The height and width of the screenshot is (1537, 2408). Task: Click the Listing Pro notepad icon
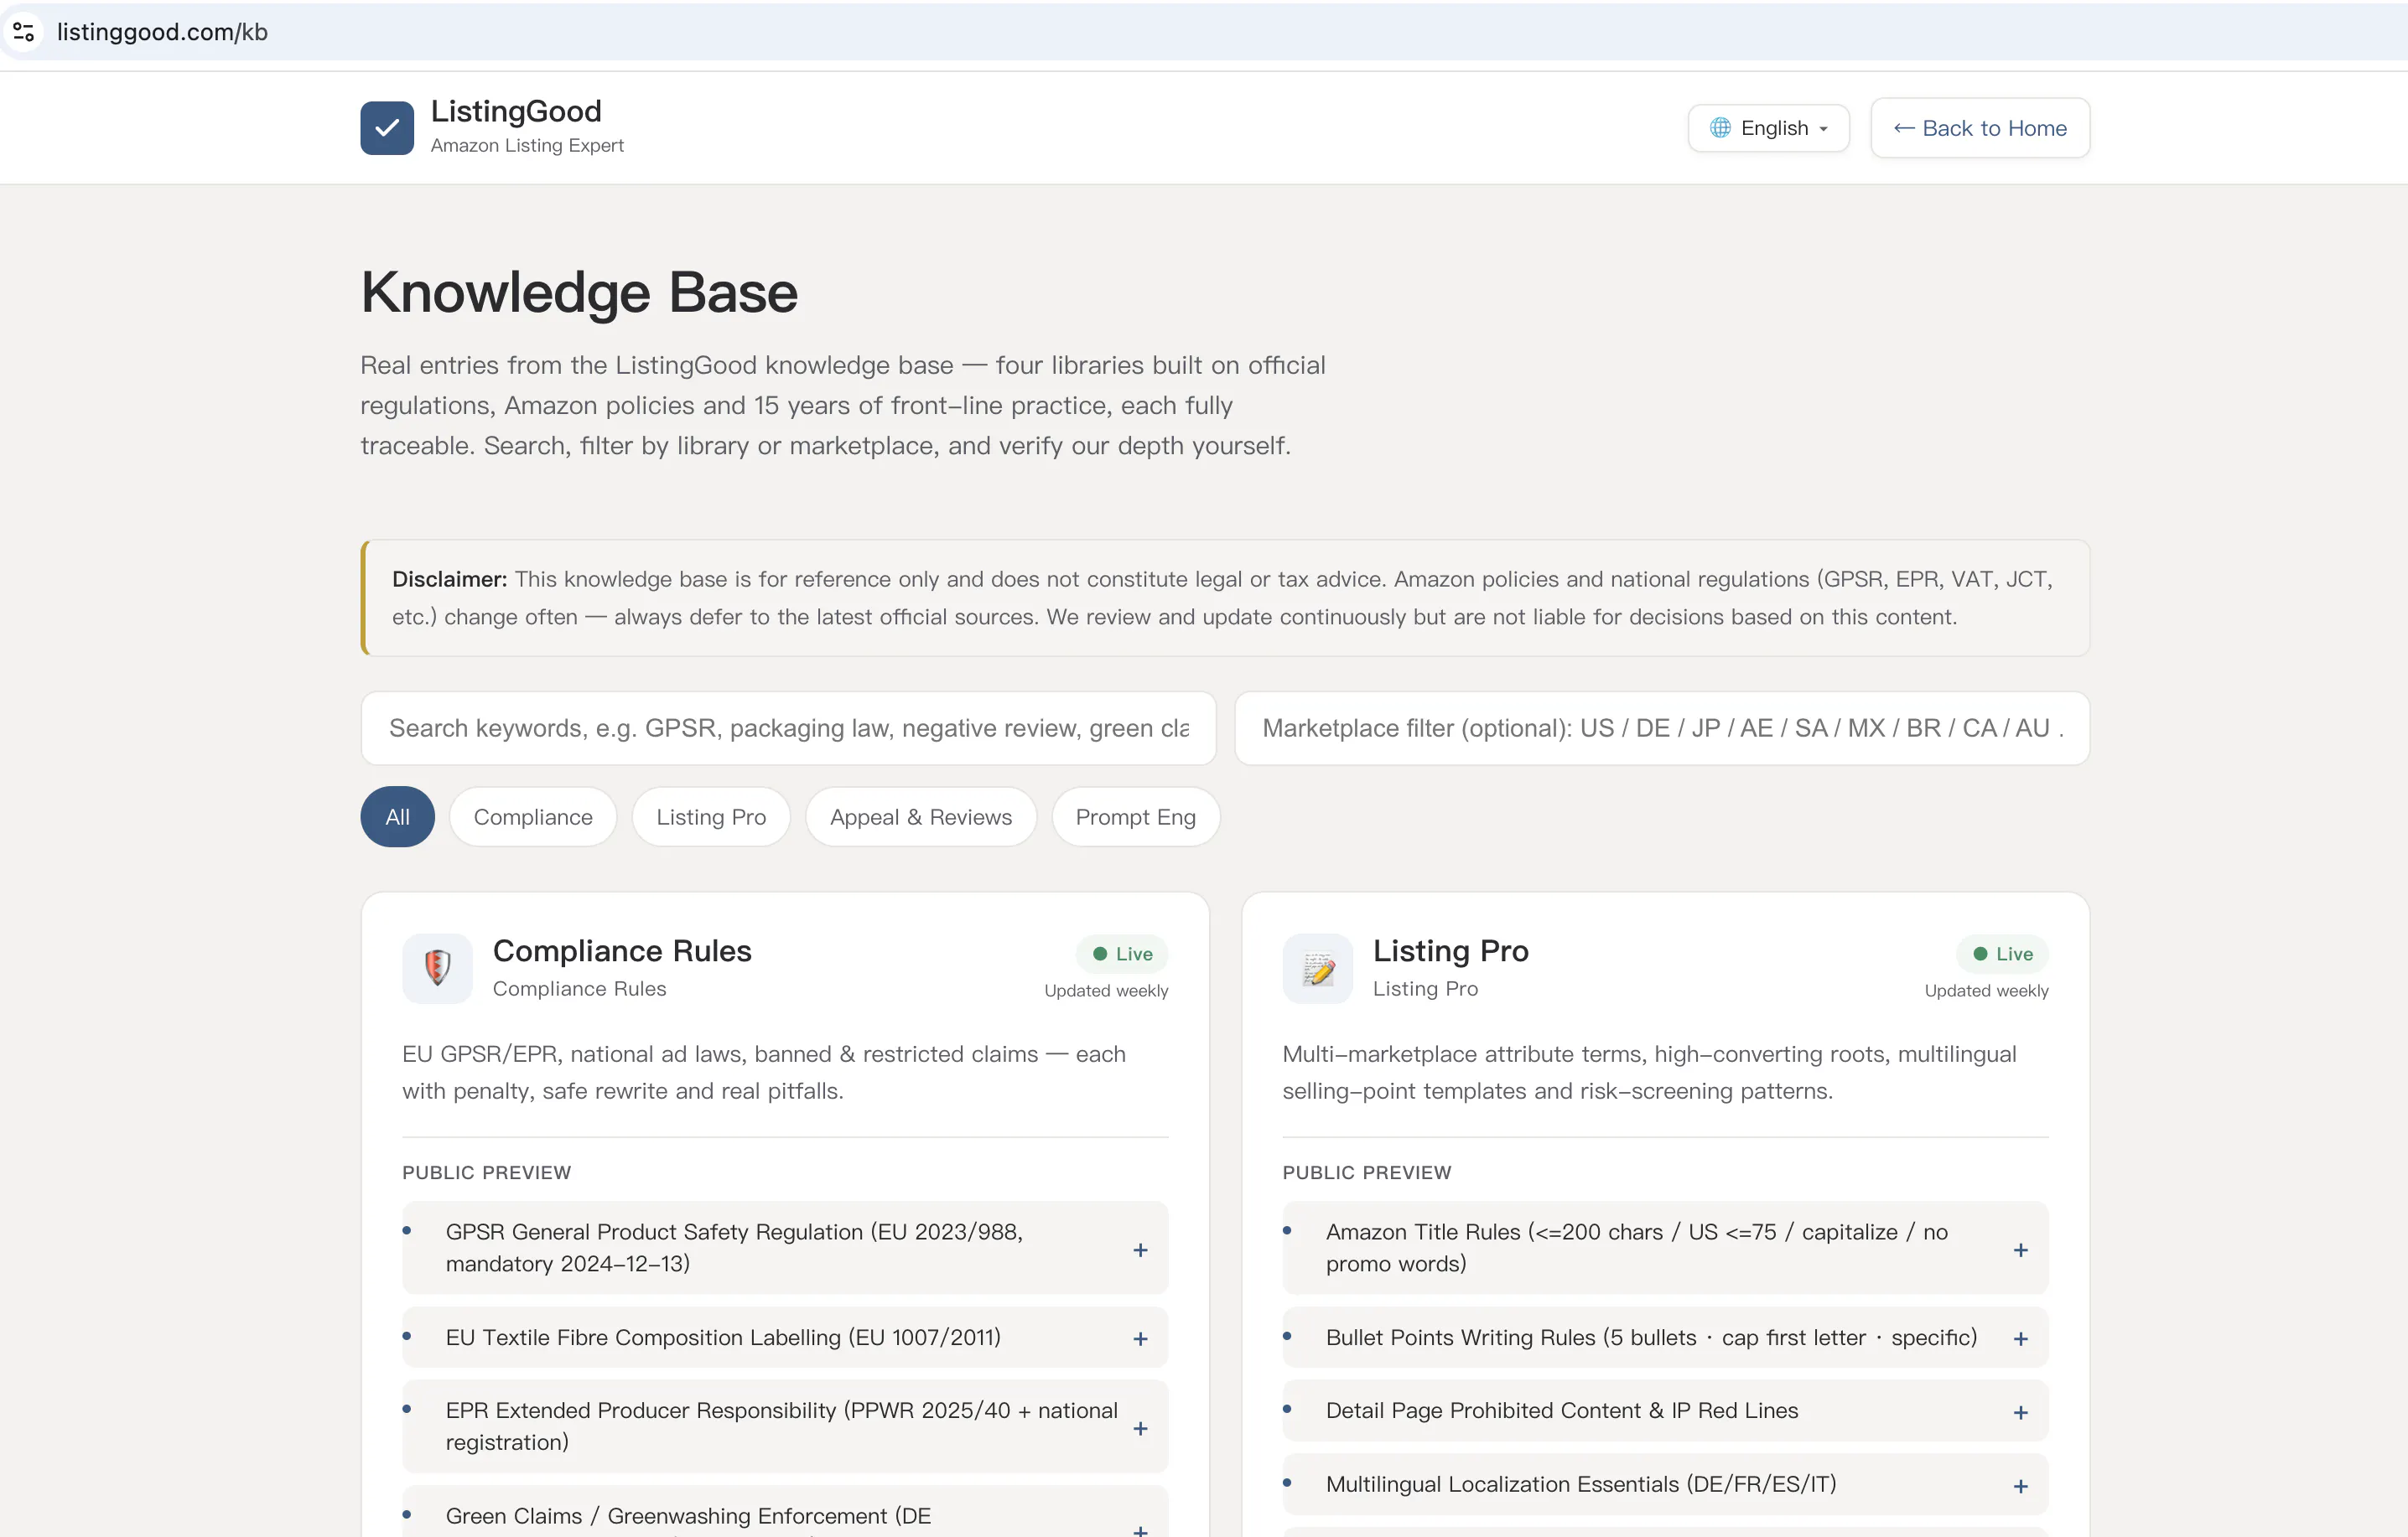tap(1318, 968)
